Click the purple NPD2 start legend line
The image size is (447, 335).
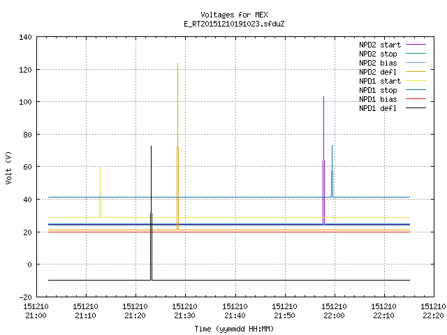click(x=416, y=45)
